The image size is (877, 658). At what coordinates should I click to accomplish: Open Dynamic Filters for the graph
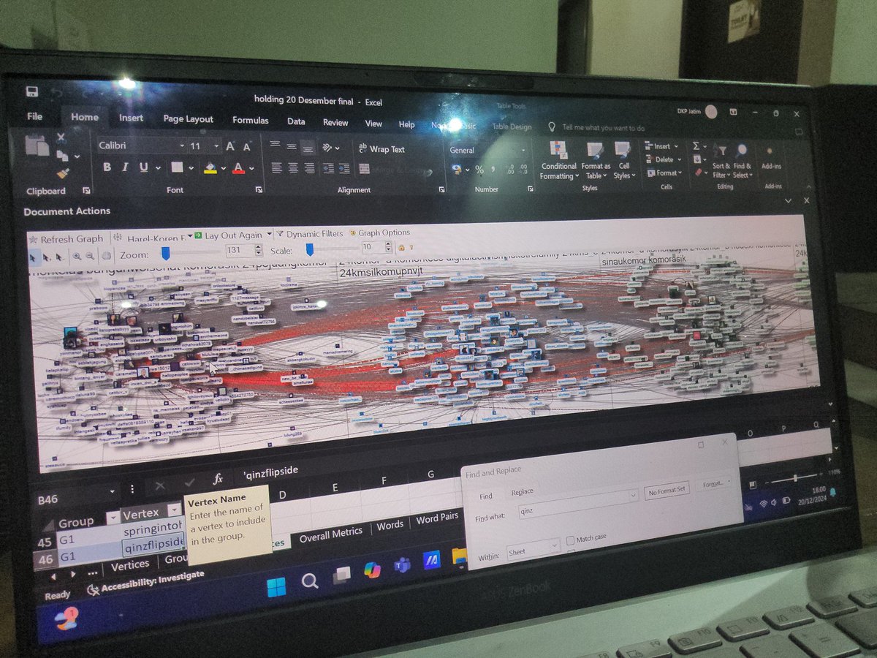(x=309, y=234)
